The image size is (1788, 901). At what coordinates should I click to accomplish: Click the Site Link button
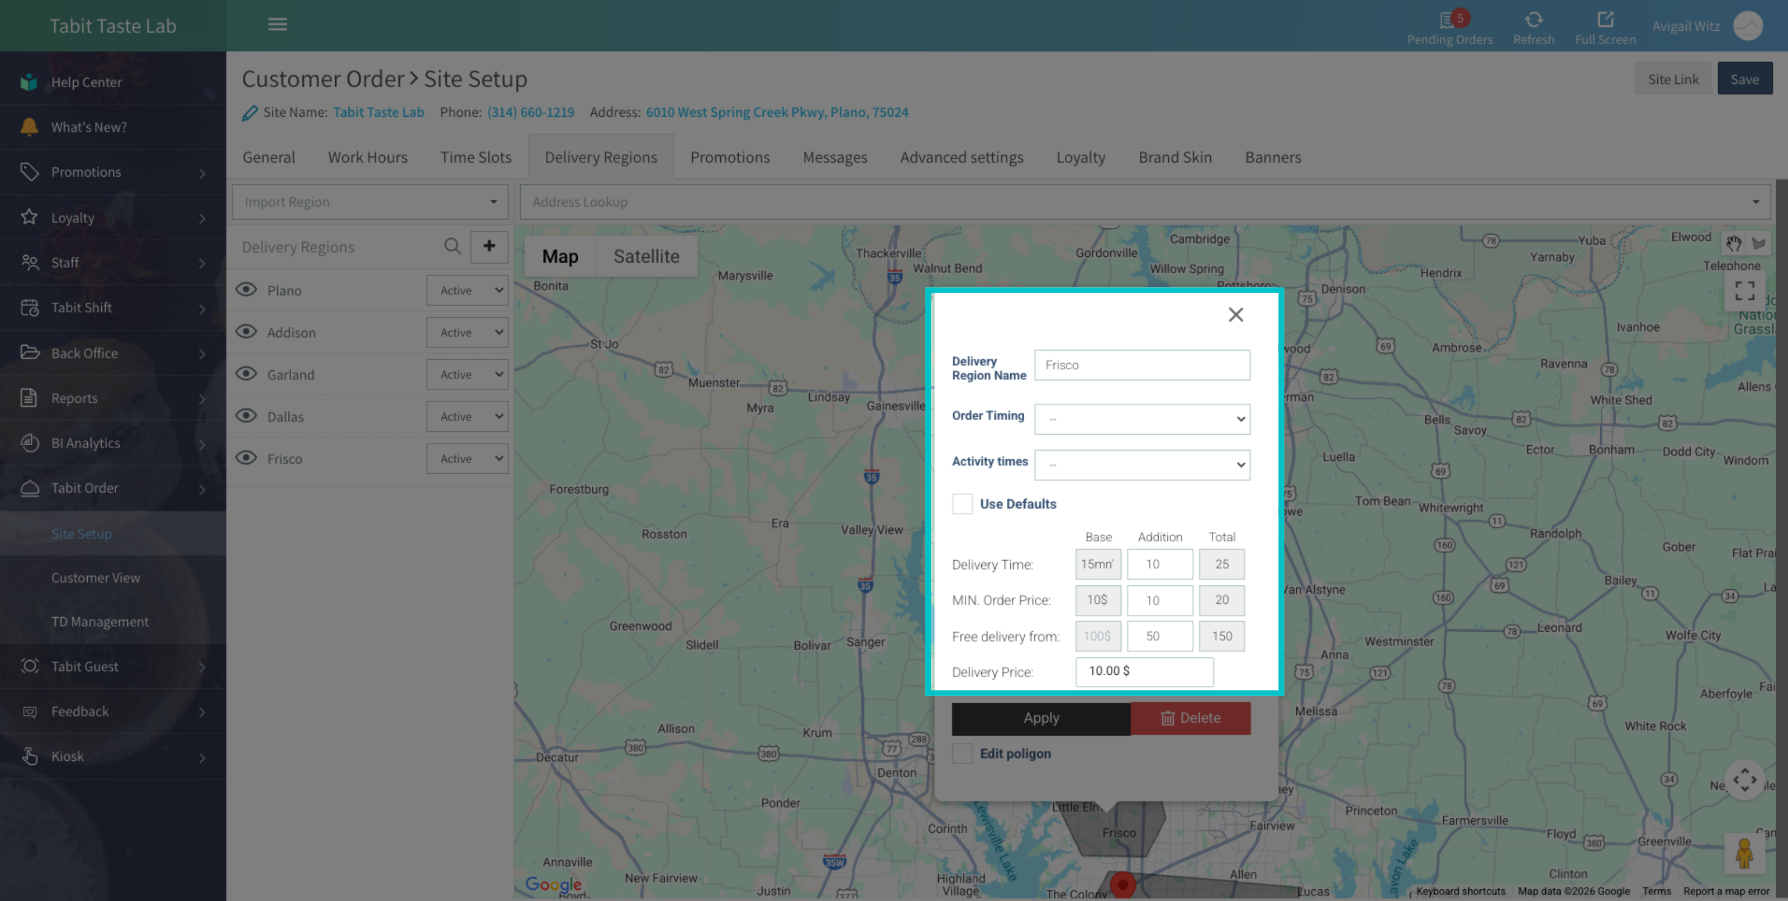1673,78
